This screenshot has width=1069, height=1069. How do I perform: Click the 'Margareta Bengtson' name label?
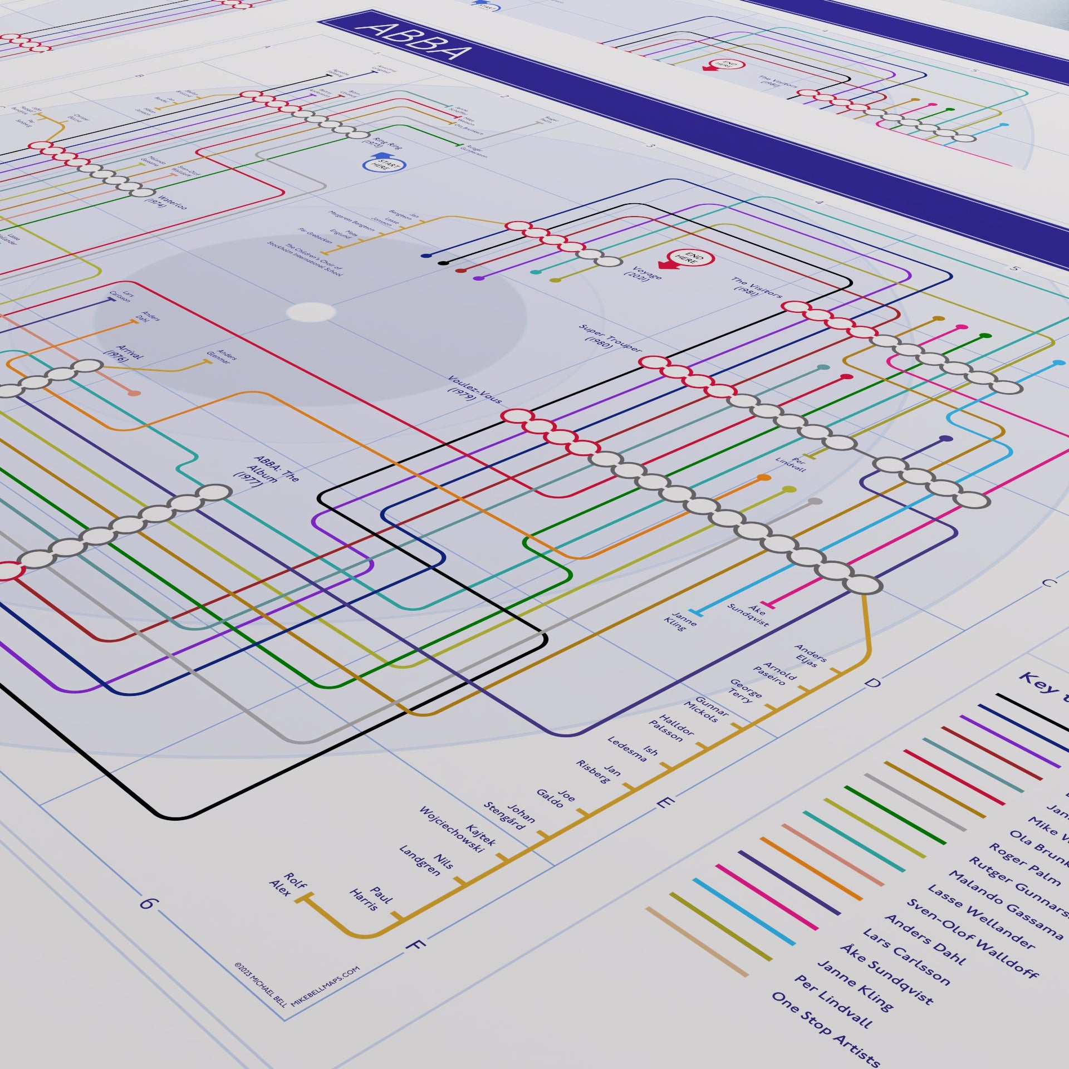tap(352, 220)
